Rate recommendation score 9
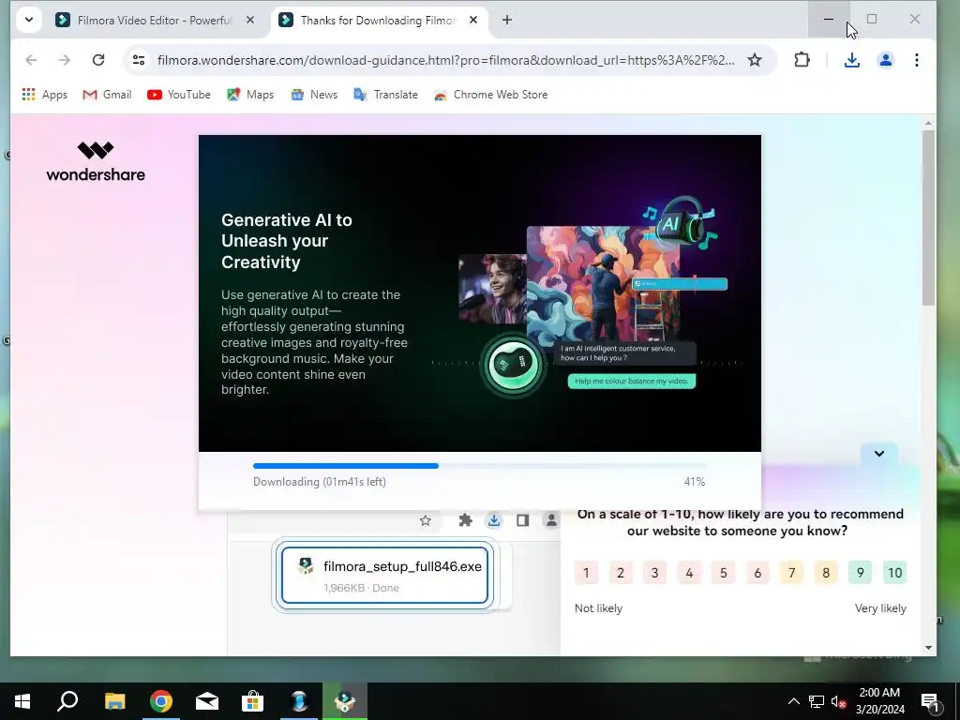Viewport: 960px width, 720px height. click(x=861, y=573)
